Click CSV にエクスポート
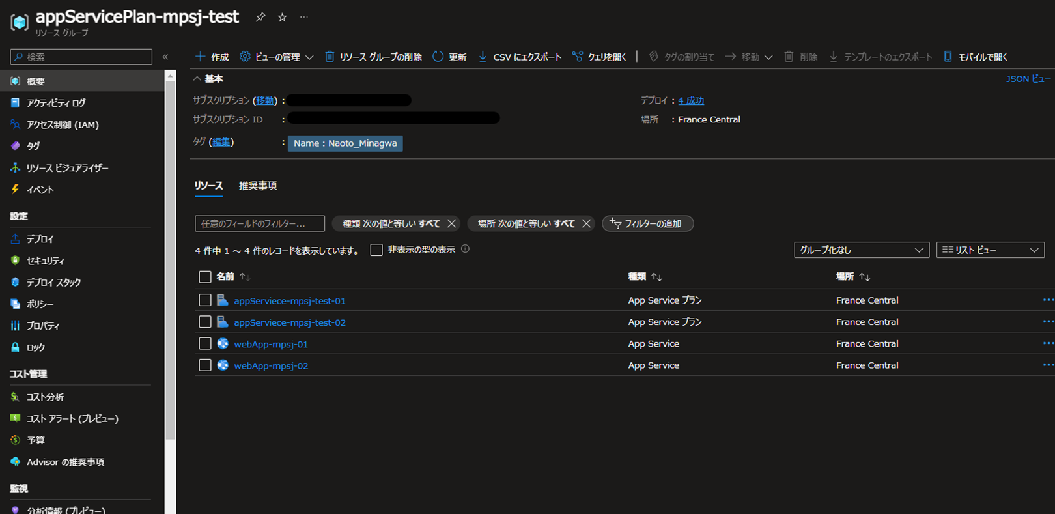This screenshot has height=514, width=1055. click(520, 57)
